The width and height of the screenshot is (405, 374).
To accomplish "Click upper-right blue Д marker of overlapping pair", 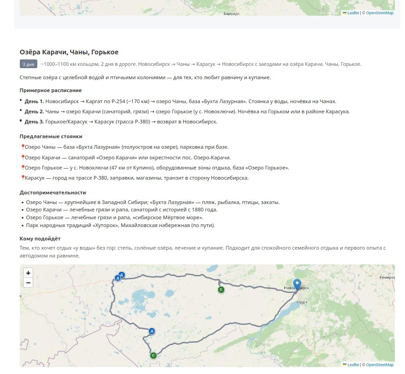I will click(x=122, y=275).
